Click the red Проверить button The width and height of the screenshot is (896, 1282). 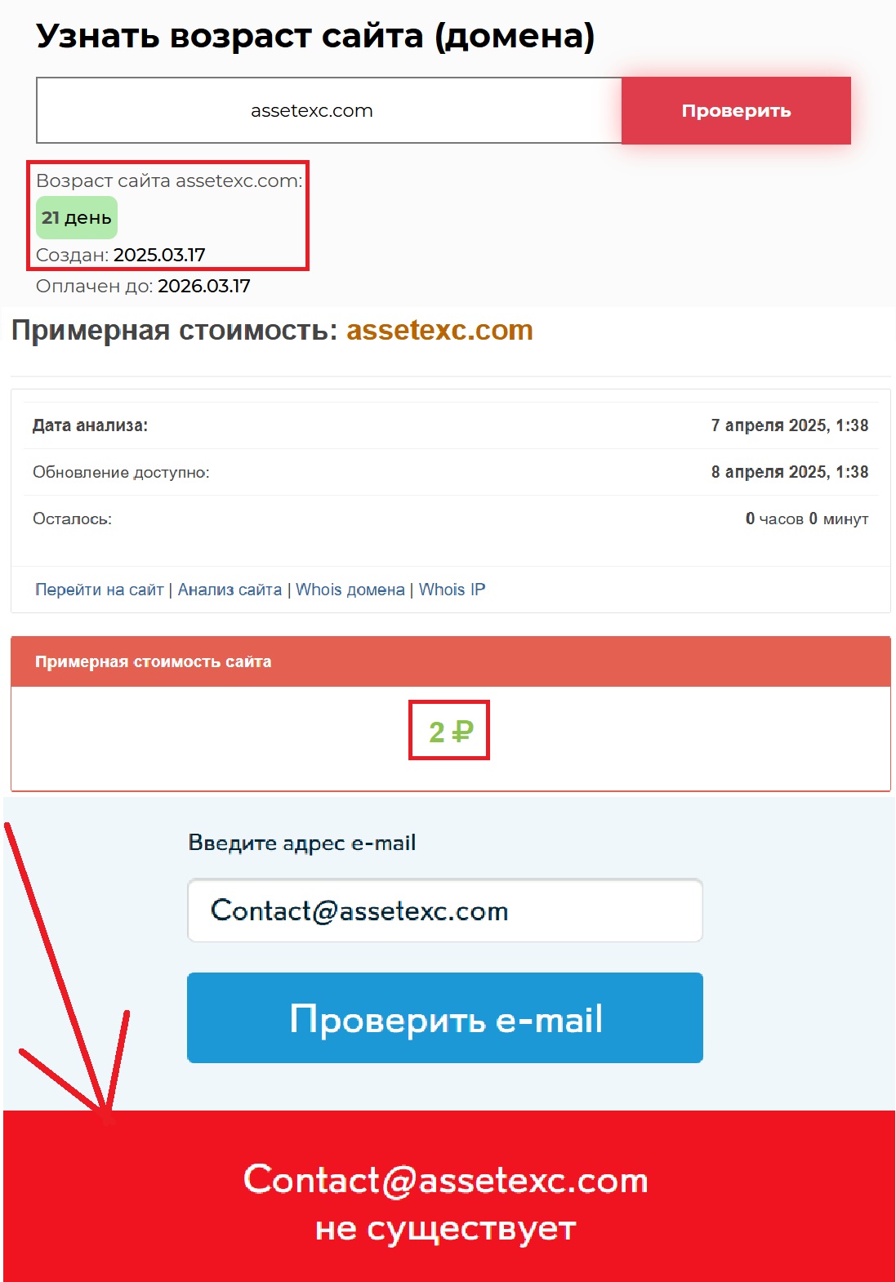[736, 110]
